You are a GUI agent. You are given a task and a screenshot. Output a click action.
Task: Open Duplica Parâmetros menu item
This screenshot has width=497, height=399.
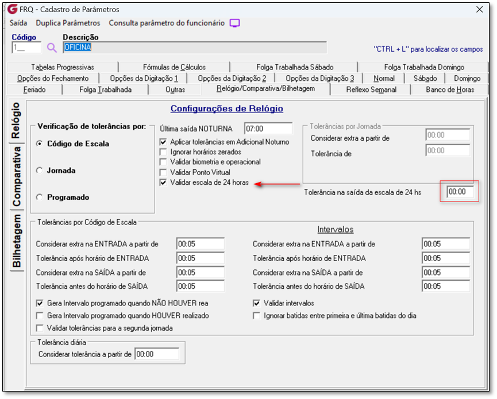tap(68, 23)
